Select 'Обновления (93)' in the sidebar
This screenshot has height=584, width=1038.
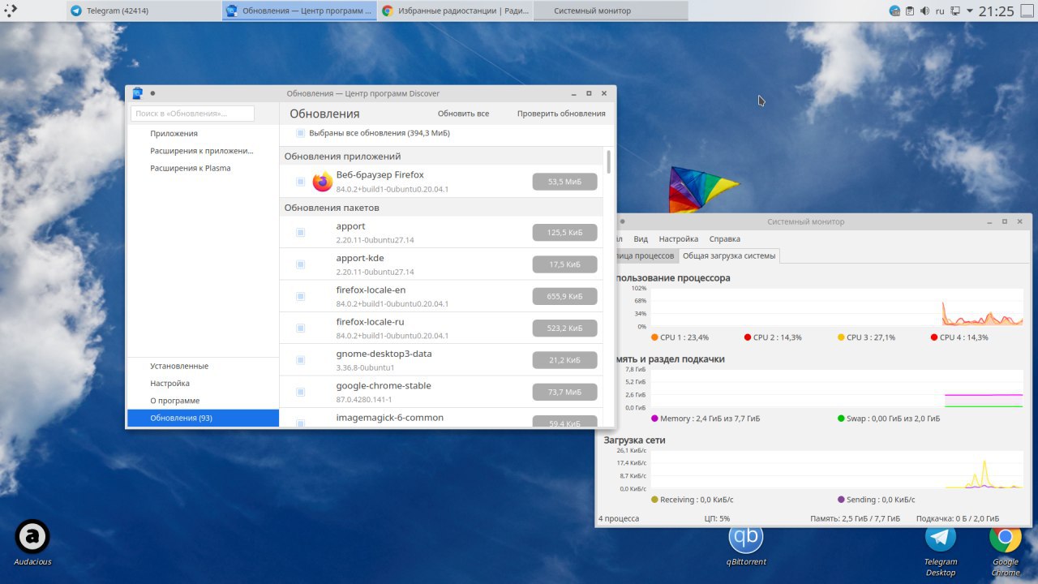click(203, 418)
